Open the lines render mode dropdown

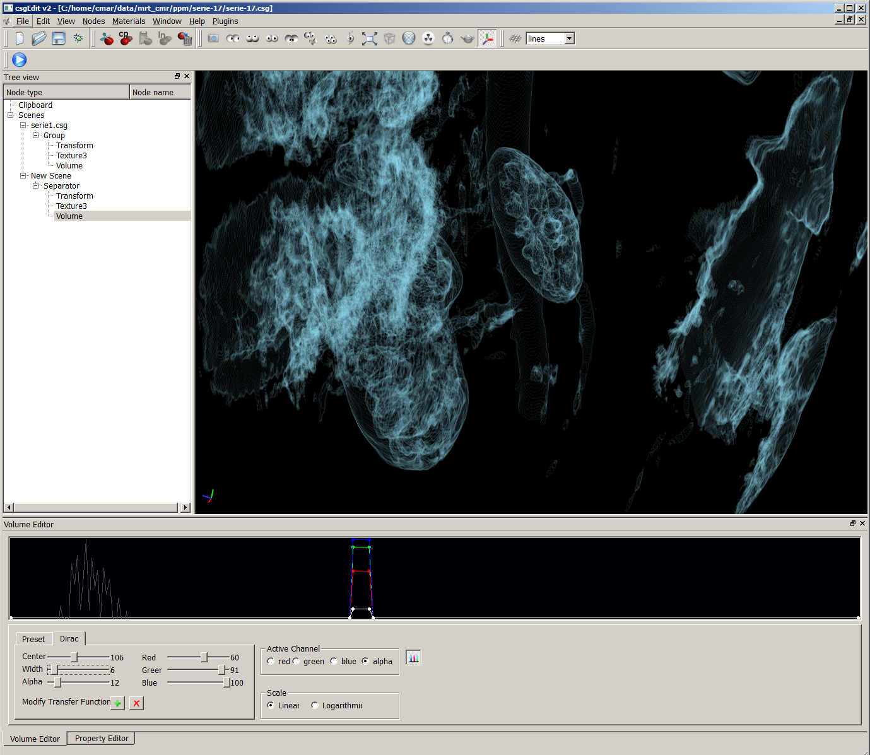click(x=570, y=38)
